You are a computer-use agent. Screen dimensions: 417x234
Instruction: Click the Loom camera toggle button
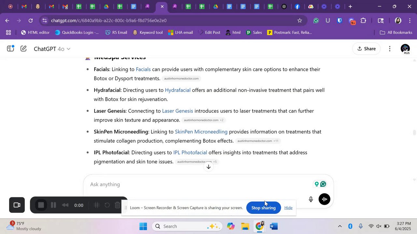[x=17, y=205]
